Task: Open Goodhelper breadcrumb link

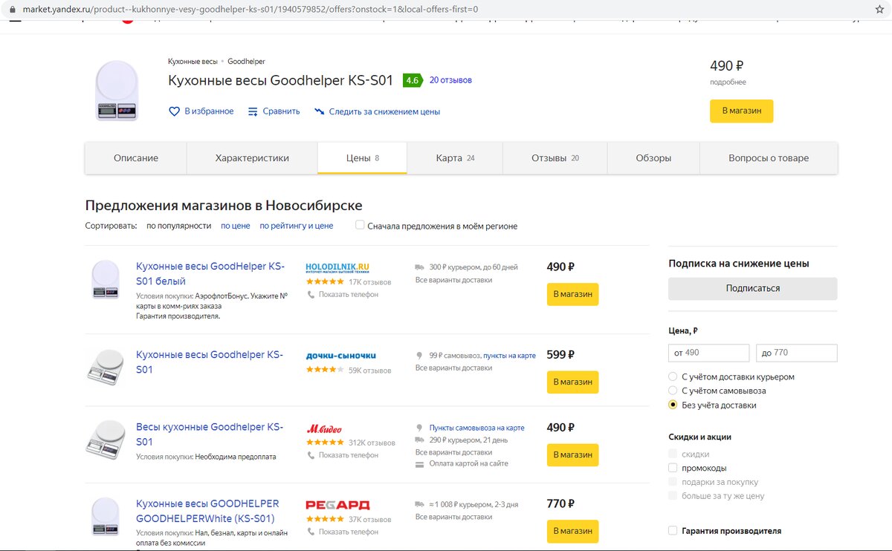Action: (246, 61)
